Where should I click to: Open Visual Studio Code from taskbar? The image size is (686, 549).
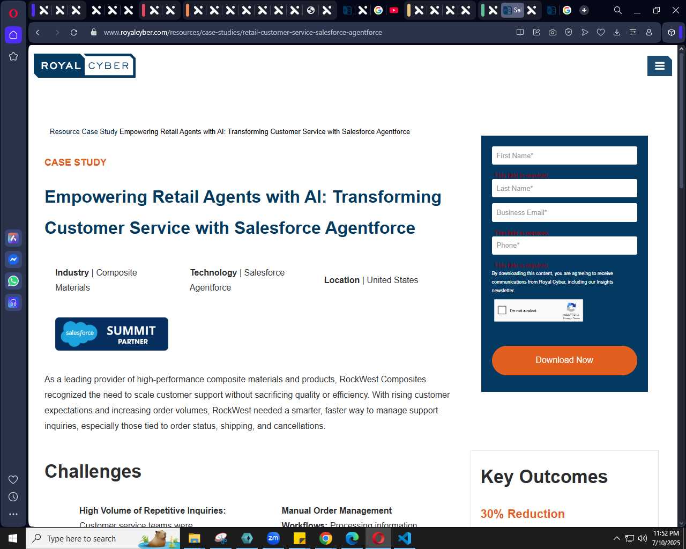[405, 538]
